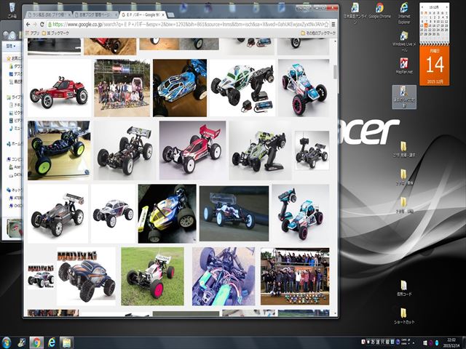This screenshot has width=466, height=349.
Task: Click the notepad-style taskbar icon next to IE
Action: 66,342
